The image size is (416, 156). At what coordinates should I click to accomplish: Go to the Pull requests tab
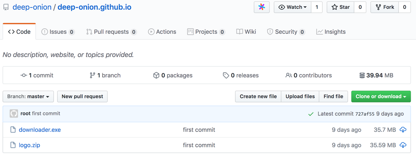(x=111, y=32)
